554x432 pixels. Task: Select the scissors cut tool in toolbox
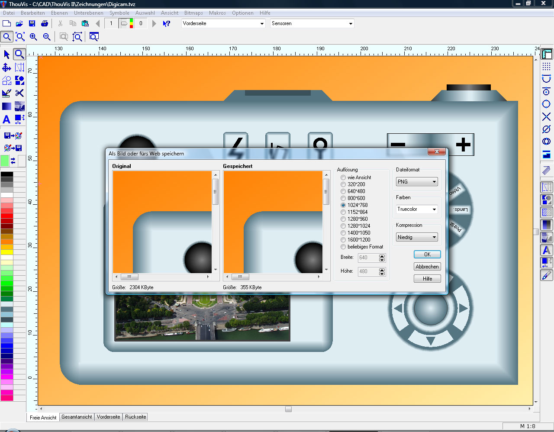pos(19,93)
